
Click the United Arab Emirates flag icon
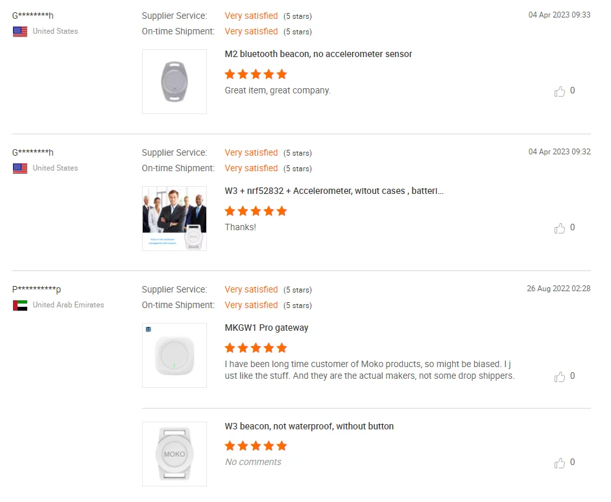pyautogui.click(x=20, y=305)
